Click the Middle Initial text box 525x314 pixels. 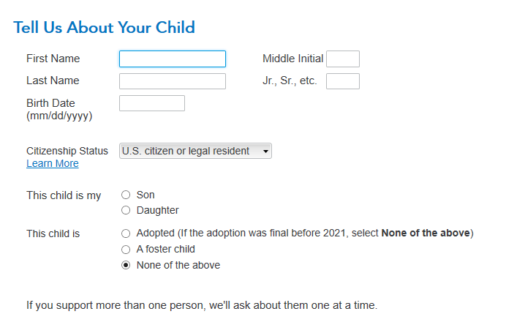point(342,59)
